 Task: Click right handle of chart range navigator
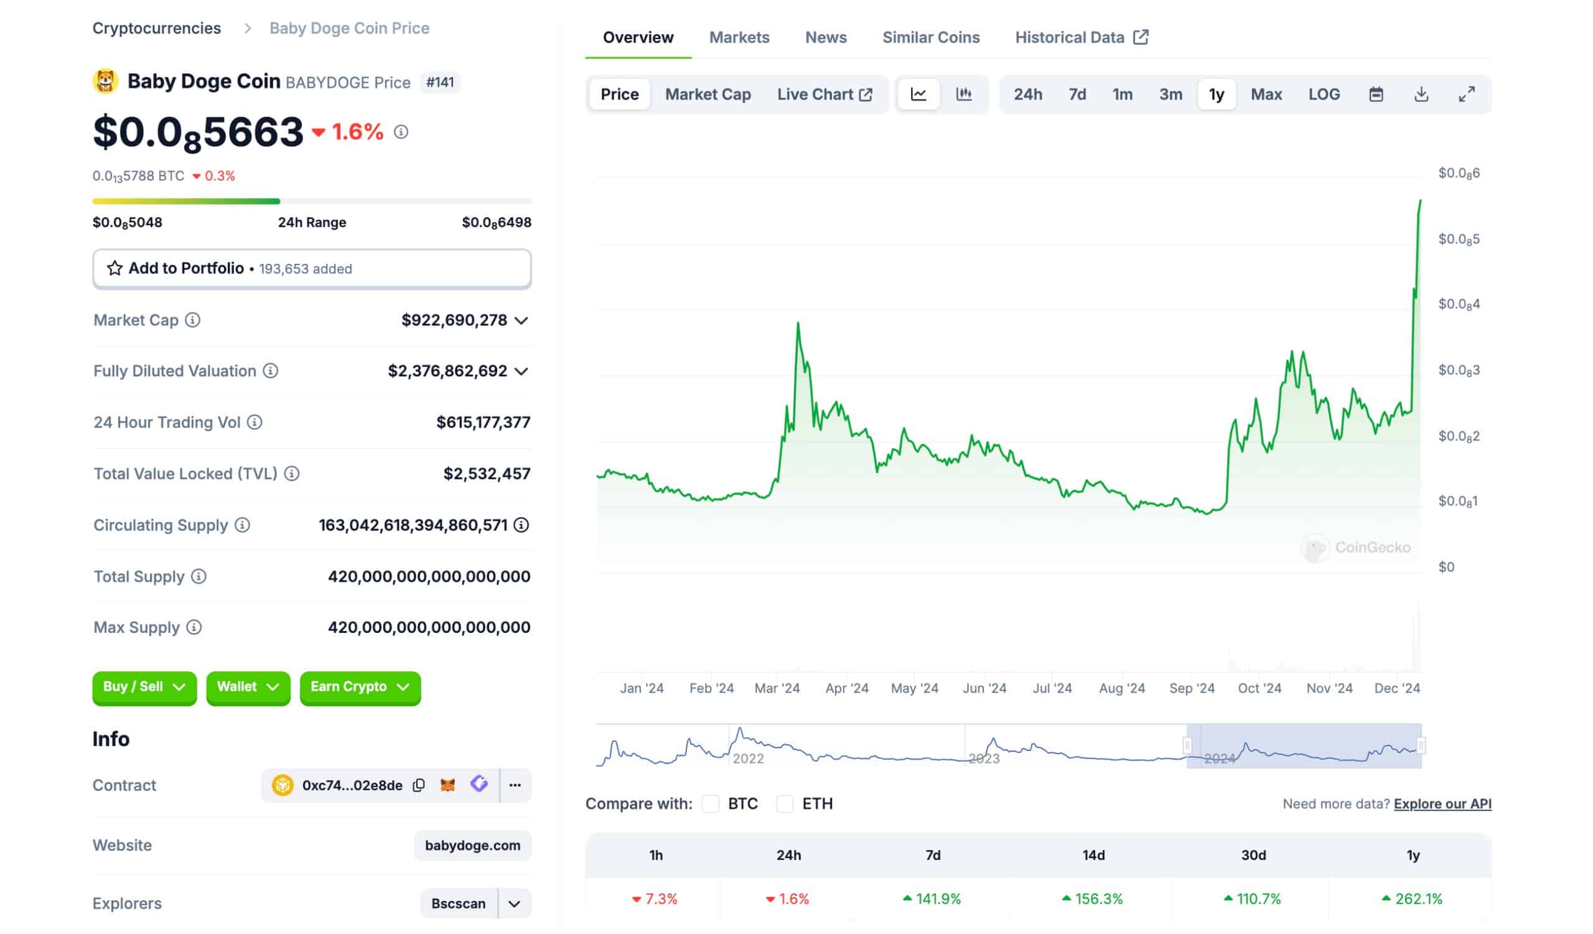[1421, 745]
